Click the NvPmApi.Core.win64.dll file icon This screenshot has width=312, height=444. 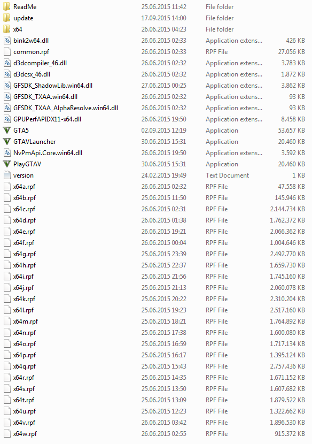click(7, 153)
